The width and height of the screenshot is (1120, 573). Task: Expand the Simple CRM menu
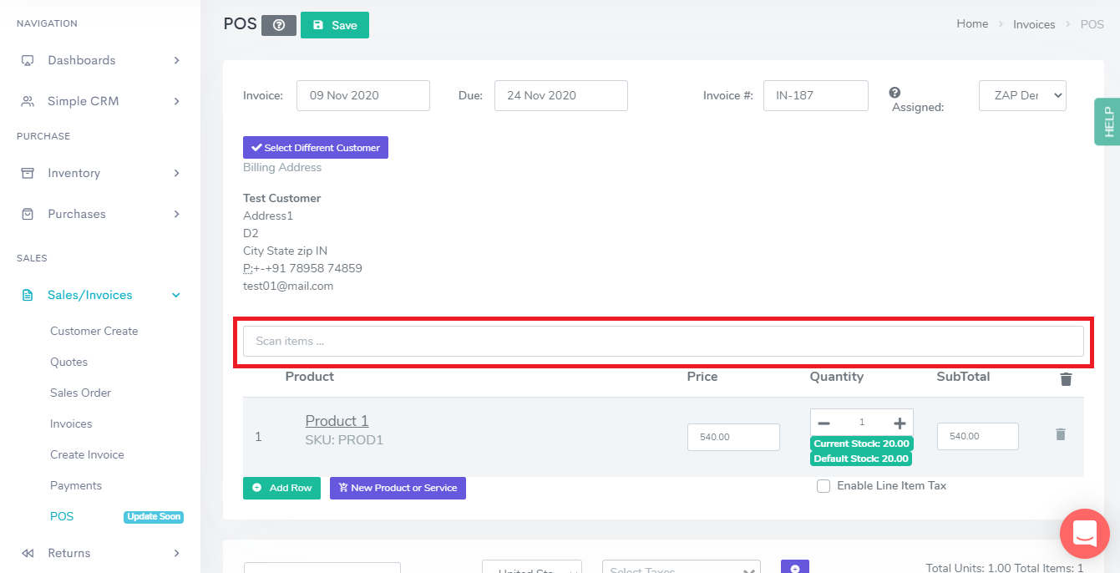pos(100,101)
